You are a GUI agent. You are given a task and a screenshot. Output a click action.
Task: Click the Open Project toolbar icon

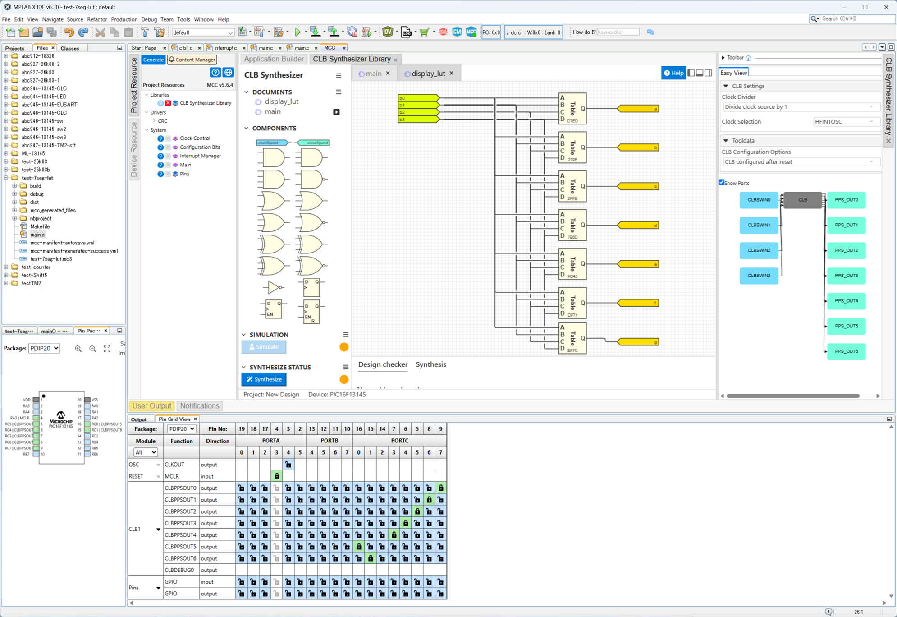[x=37, y=32]
